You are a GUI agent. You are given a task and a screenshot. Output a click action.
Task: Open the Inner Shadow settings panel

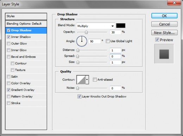pos(21,37)
